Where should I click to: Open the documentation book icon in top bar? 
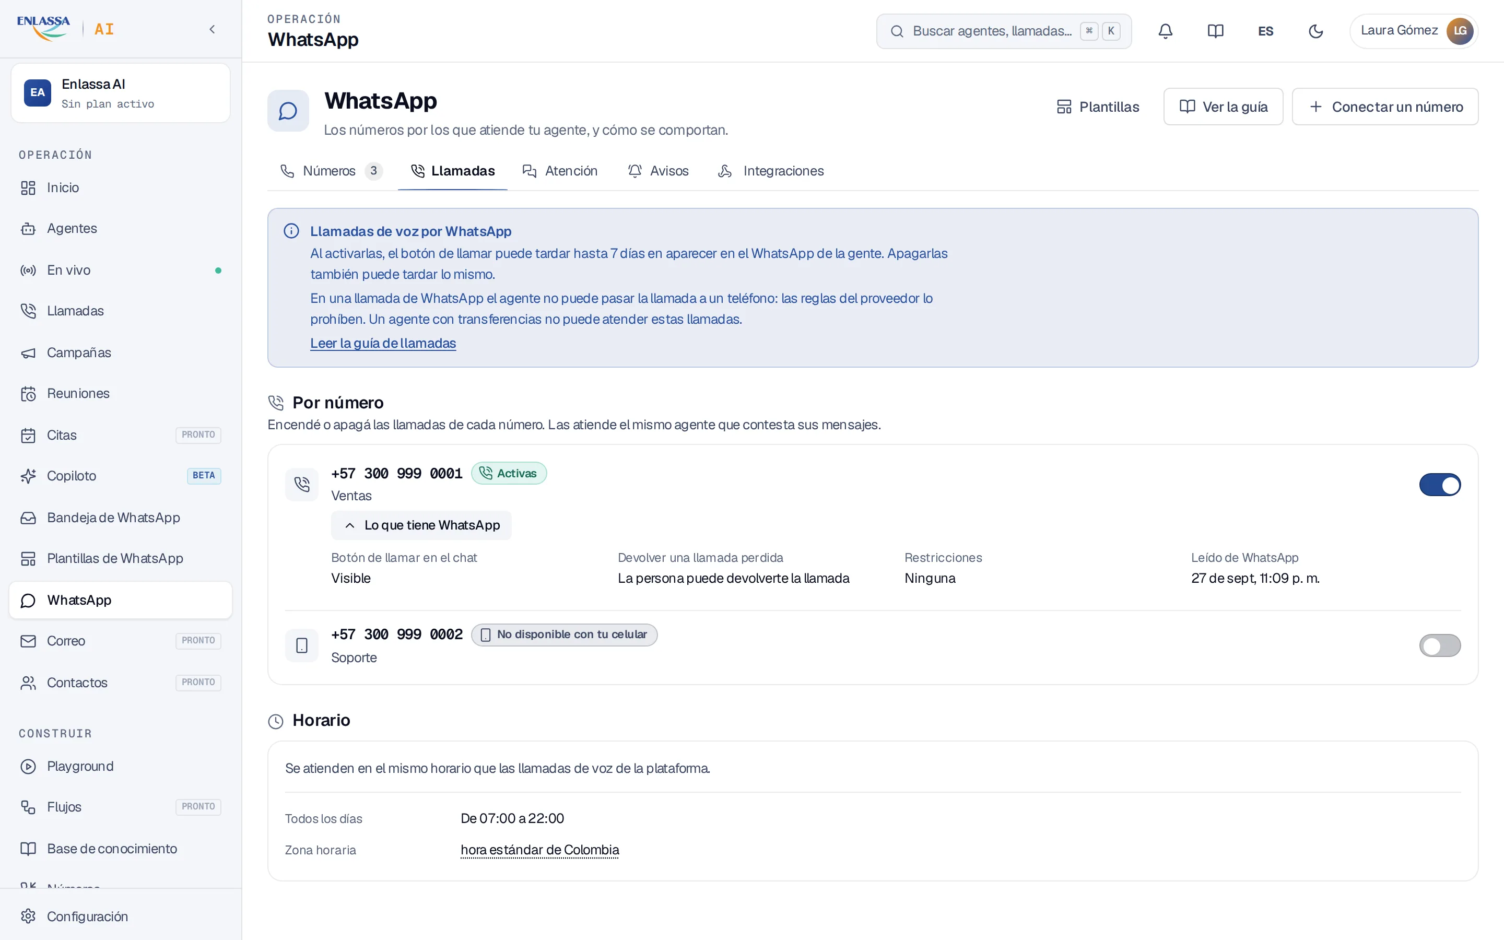[x=1215, y=31]
